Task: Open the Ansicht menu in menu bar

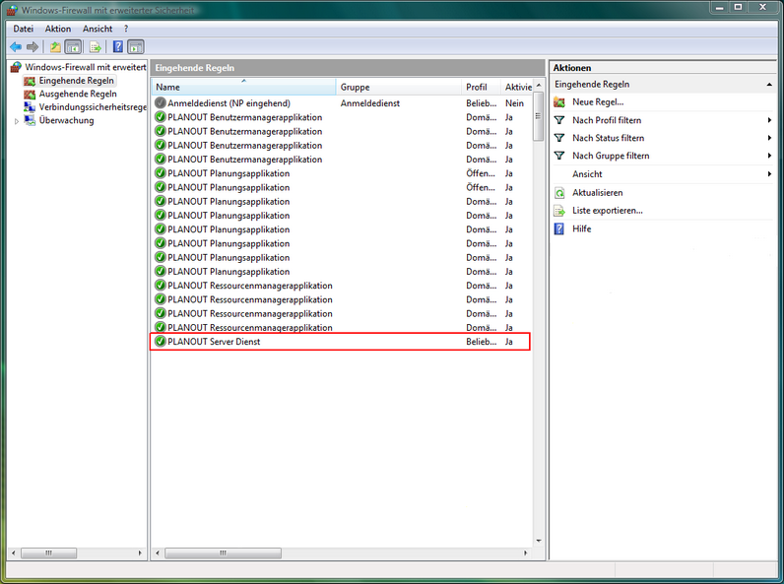Action: click(x=98, y=29)
